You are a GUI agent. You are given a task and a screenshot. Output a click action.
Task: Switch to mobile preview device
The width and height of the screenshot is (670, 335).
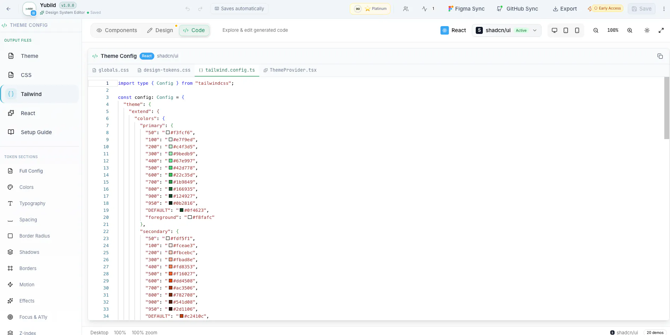pos(577,30)
